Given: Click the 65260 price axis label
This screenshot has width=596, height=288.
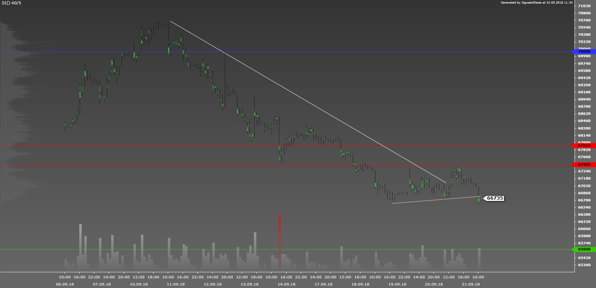Looking at the screenshot, I should coord(584,265).
